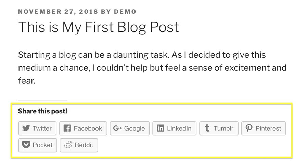
Task: Share on LinkedIn text label
Action: pos(179,128)
